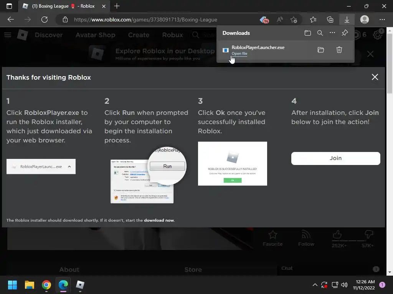Show hidden system tray icons
This screenshot has width=393, height=294.
point(315,285)
